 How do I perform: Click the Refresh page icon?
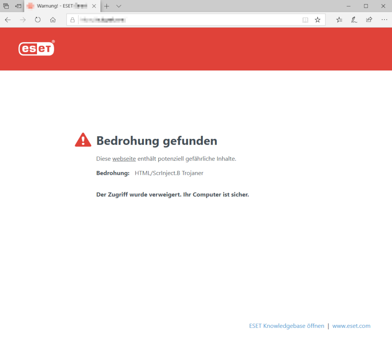37,20
